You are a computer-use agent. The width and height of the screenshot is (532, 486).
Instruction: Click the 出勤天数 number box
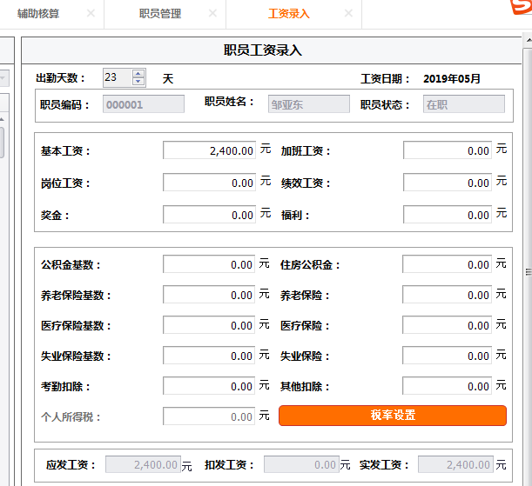tap(117, 77)
